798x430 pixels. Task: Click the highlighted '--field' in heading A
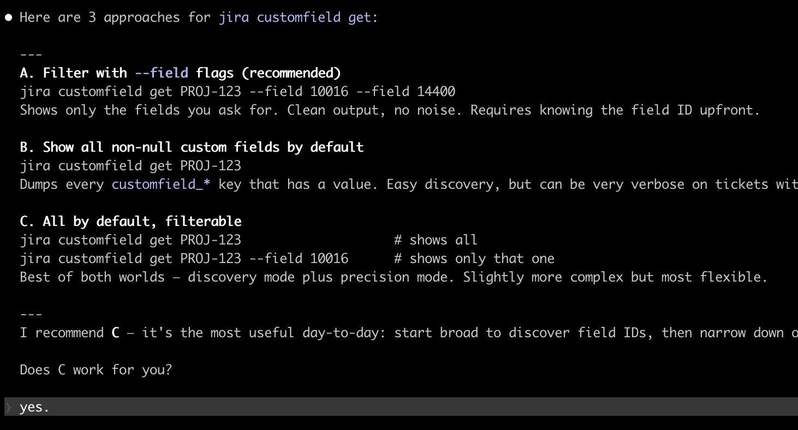pyautogui.click(x=162, y=73)
